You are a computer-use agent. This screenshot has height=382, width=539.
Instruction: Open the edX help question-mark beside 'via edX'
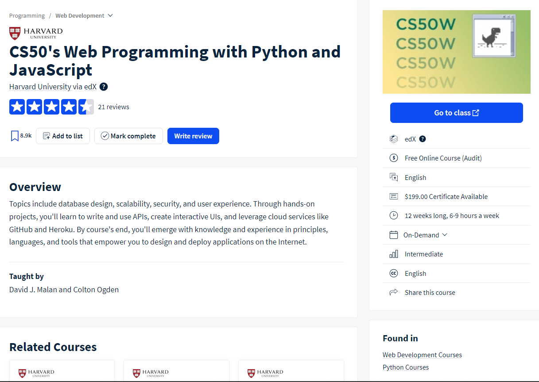[x=104, y=87]
